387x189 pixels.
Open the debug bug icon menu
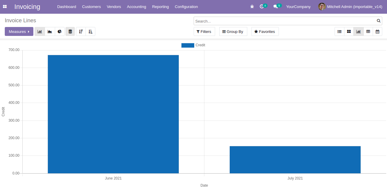tap(252, 7)
